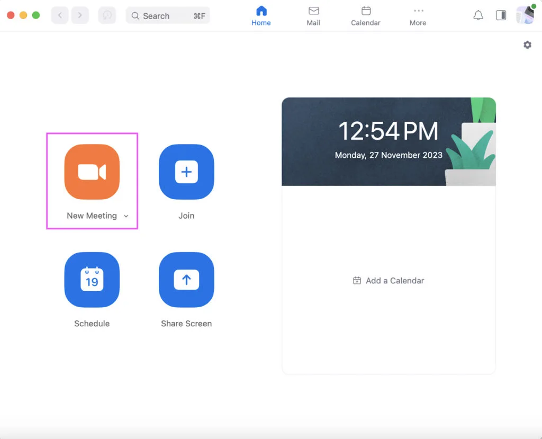Viewport: 542px width, 439px height.
Task: Switch to the Calendar tab
Action: (366, 16)
